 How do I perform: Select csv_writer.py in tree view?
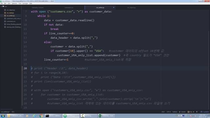click(x=10, y=16)
